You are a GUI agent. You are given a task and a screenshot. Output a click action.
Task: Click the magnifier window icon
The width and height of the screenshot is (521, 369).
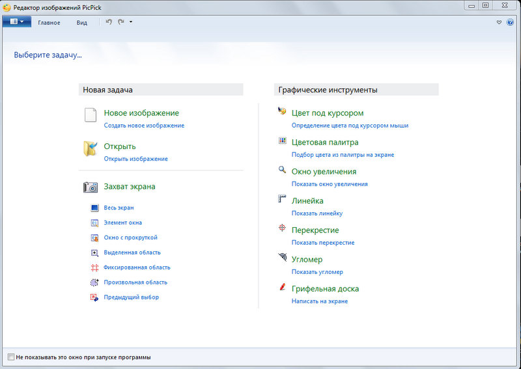pyautogui.click(x=282, y=170)
